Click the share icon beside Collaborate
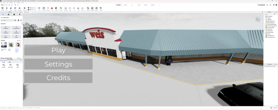The image size is (278, 110). [x=267, y=5]
